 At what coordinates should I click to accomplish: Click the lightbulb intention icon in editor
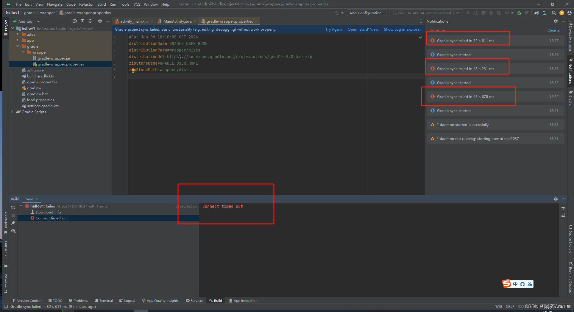pyautogui.click(x=133, y=70)
